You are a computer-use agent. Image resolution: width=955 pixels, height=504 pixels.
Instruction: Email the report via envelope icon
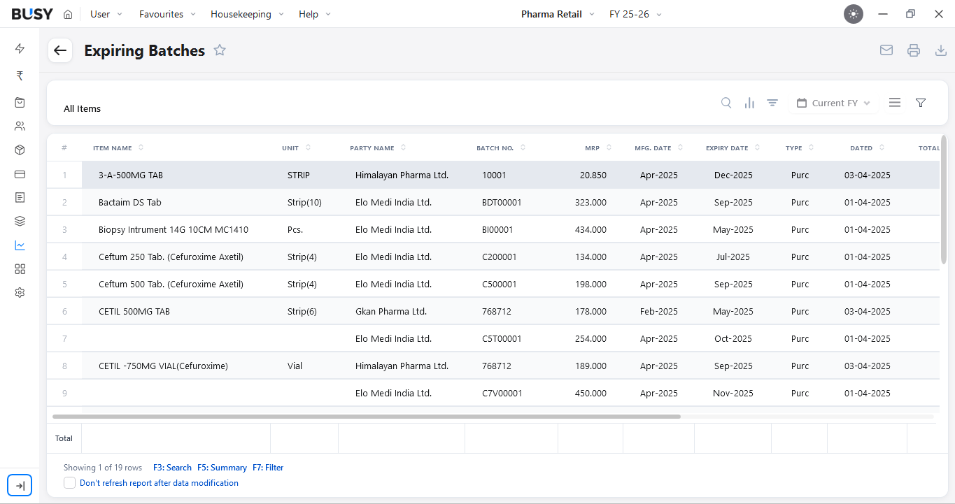point(886,50)
